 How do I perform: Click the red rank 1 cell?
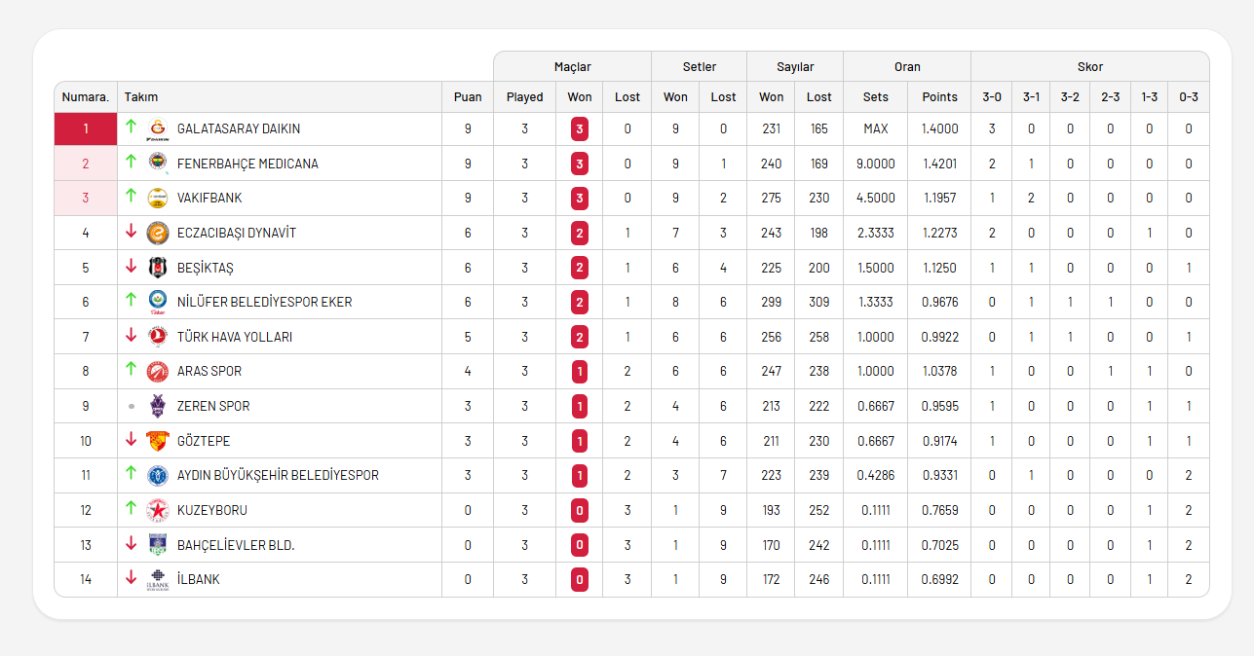[x=86, y=129]
